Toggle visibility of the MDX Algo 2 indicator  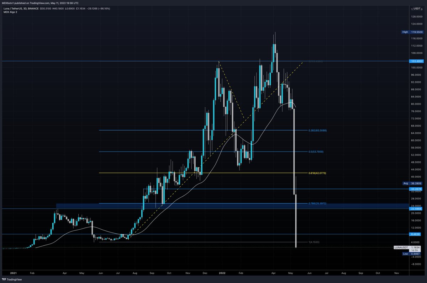pyautogui.click(x=11, y=12)
